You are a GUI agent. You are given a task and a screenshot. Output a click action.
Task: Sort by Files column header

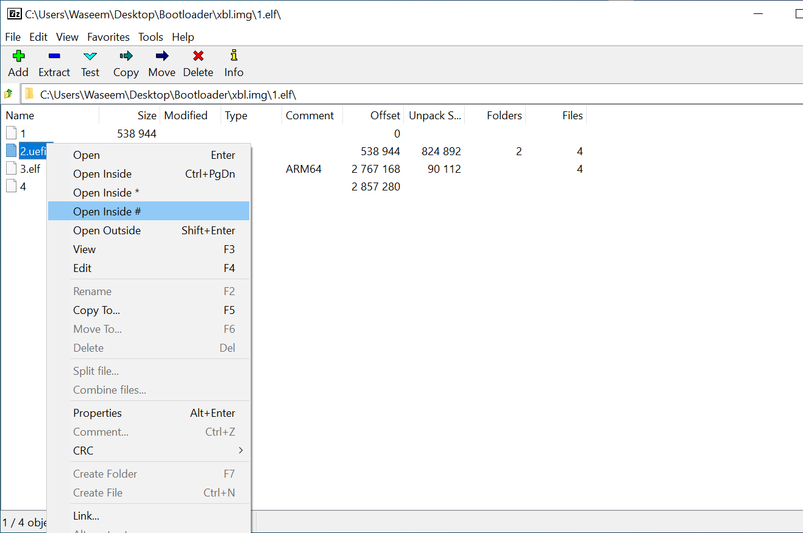(x=556, y=116)
